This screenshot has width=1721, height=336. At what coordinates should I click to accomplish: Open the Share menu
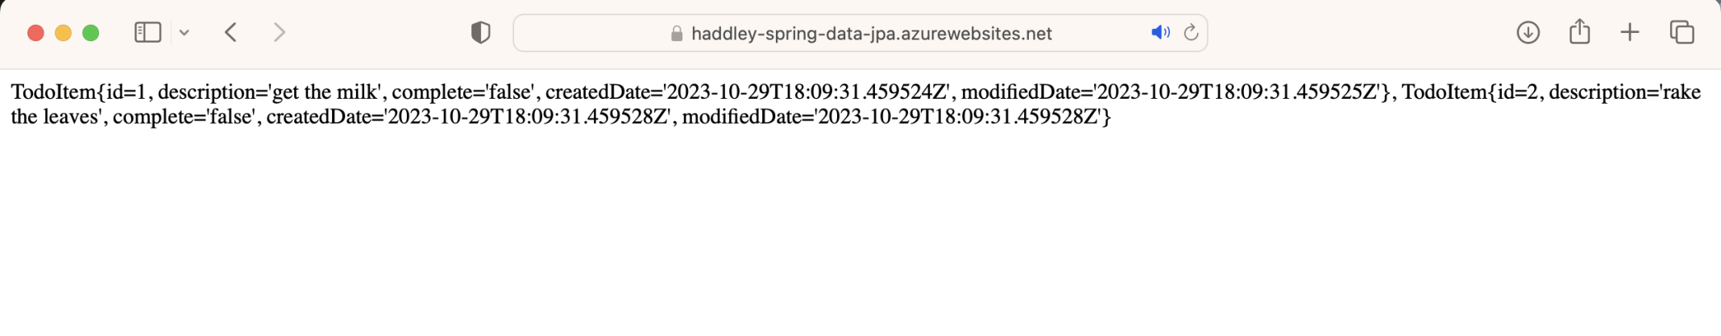click(x=1579, y=32)
